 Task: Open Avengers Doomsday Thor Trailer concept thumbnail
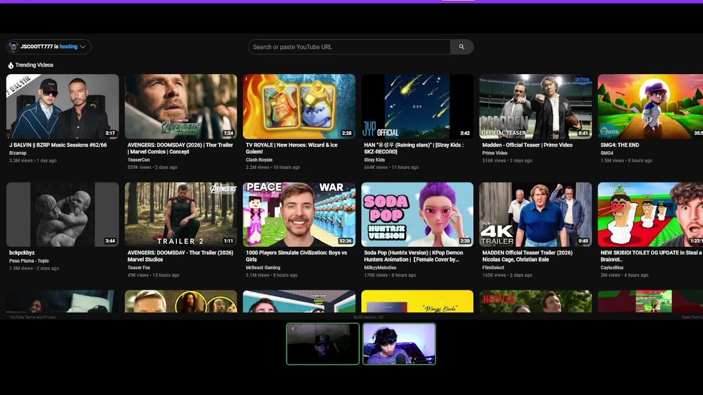pyautogui.click(x=181, y=106)
